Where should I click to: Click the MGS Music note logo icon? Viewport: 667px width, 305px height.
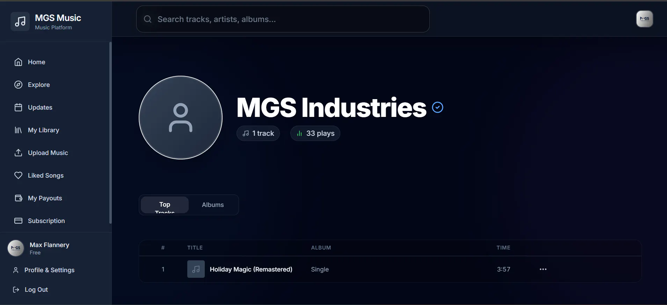click(x=20, y=22)
